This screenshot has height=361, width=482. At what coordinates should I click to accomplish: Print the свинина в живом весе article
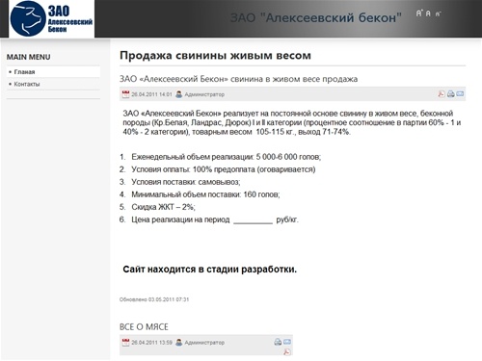pyautogui.click(x=451, y=93)
